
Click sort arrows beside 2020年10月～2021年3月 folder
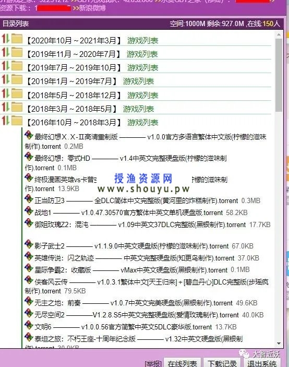tap(6, 39)
